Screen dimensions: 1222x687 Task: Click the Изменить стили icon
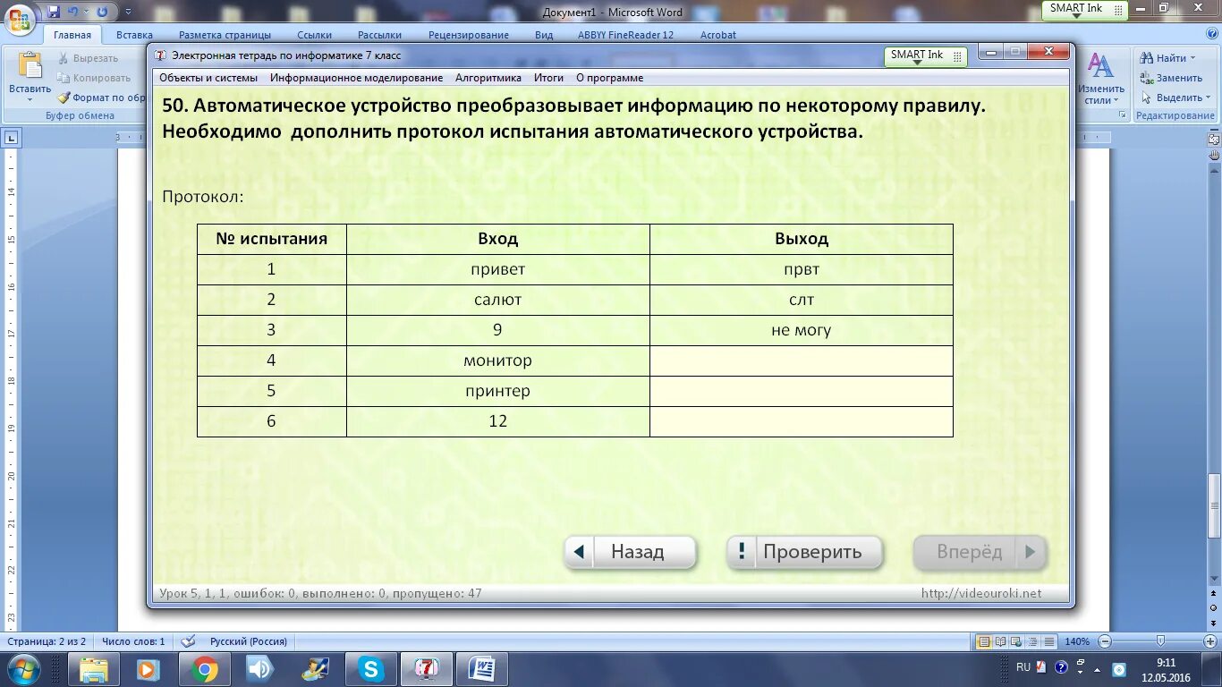1100,66
